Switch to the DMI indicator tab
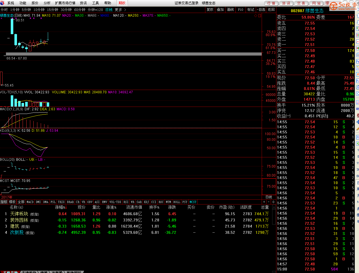The width and height of the screenshot is (359, 273). [x=38, y=202]
